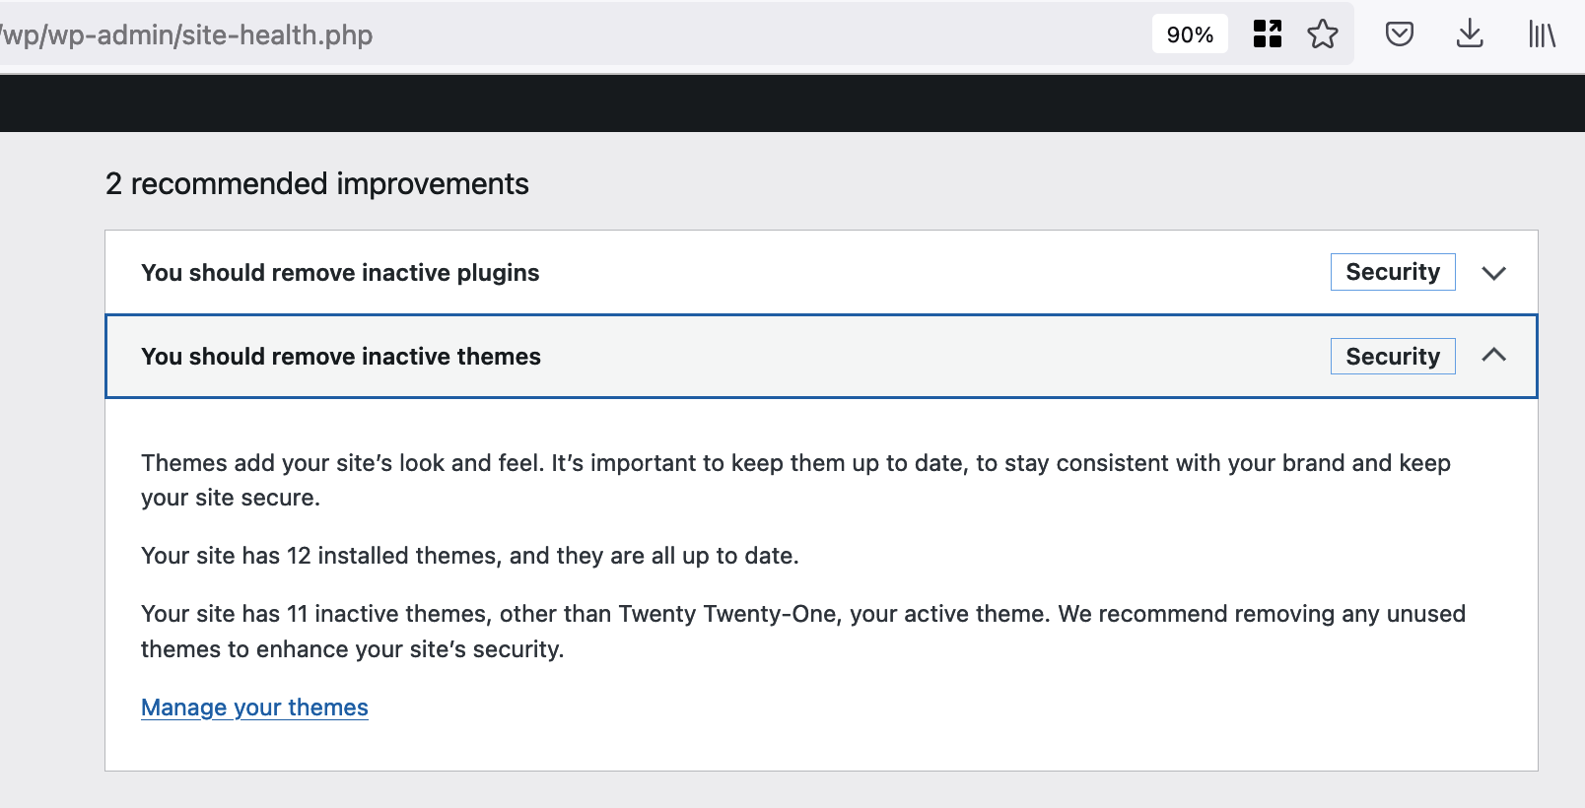Follow the "Manage your themes" link
The width and height of the screenshot is (1585, 808).
[x=254, y=707]
